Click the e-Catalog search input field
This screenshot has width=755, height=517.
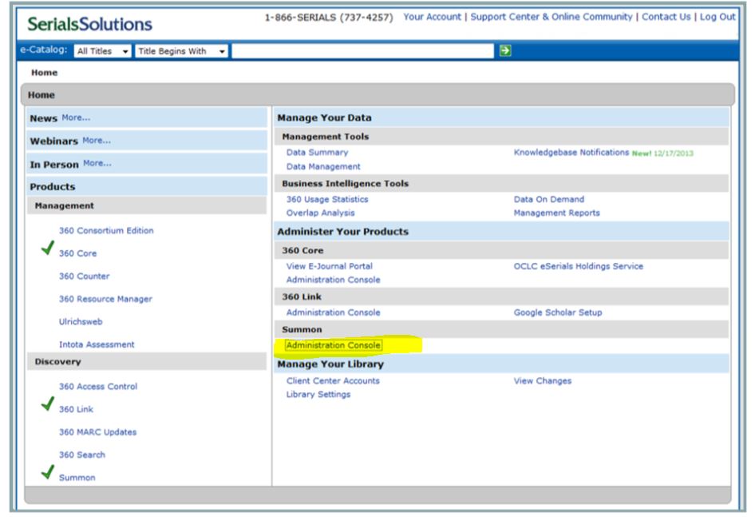pos(362,51)
